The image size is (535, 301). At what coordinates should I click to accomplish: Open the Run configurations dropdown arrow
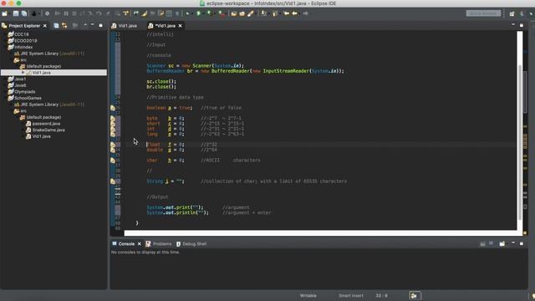[204, 13]
